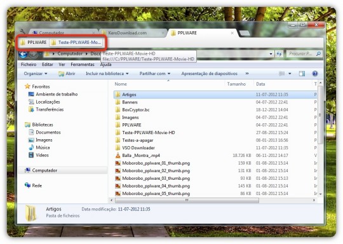343x244 pixels.
Task: Open Localizações in the sidebar
Action: (x=48, y=102)
